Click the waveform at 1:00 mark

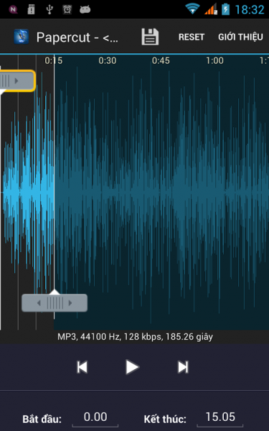pyautogui.click(x=214, y=193)
